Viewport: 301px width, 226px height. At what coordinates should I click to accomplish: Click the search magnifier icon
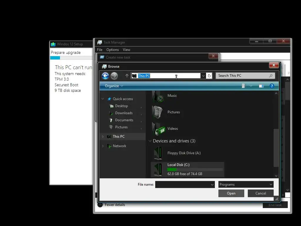[x=271, y=76]
